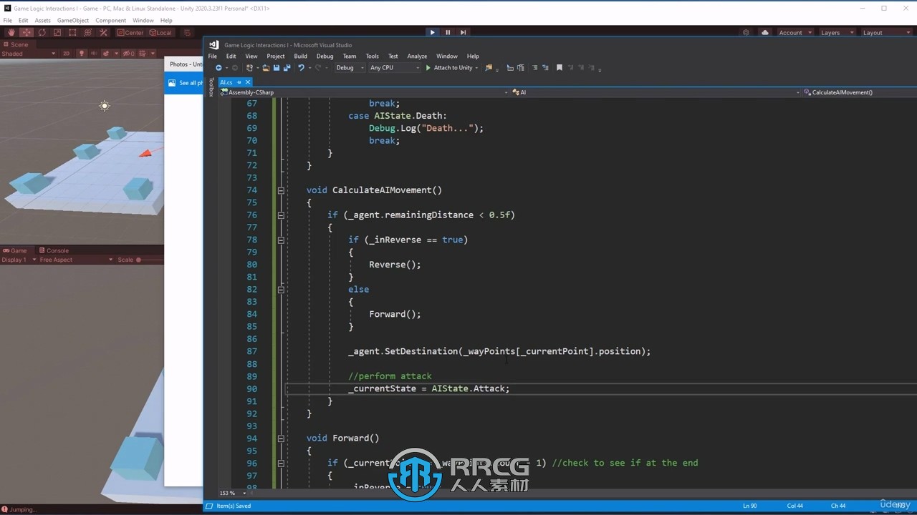Open Unity Account dropdown
Screen dimensions: 917x515
(795, 32)
